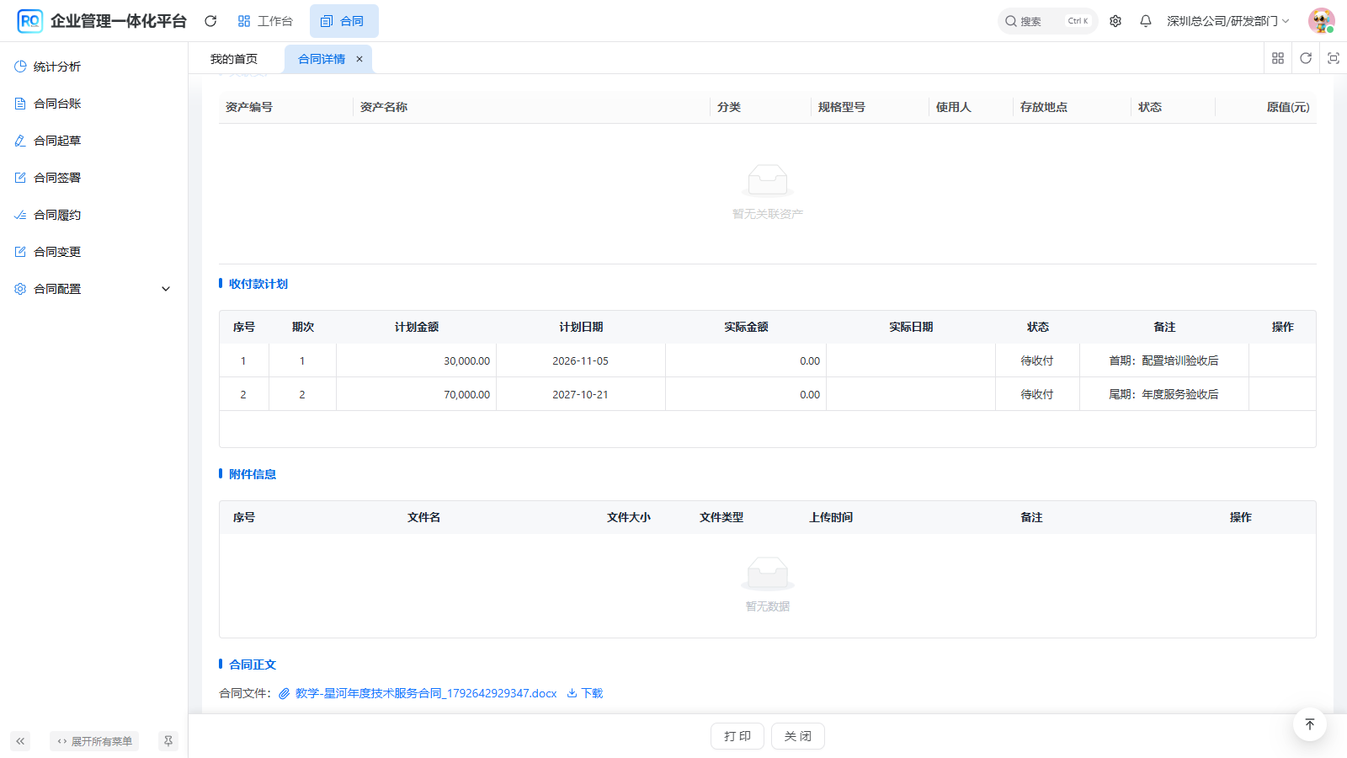This screenshot has height=758, width=1347.
Task: Expand 深圳总公司/研发部门 department dropdown
Action: point(1227,21)
